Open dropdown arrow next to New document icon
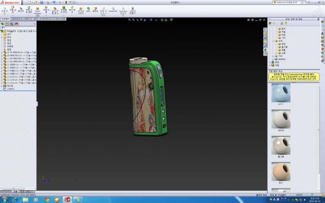The height and width of the screenshot is (203, 325). click(x=32, y=3)
